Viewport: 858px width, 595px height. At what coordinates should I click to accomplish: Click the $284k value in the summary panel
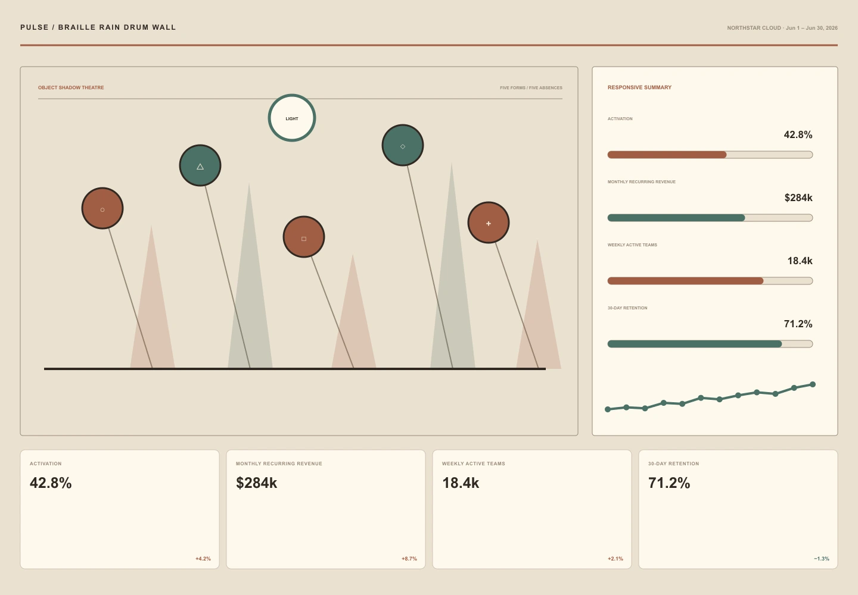798,198
